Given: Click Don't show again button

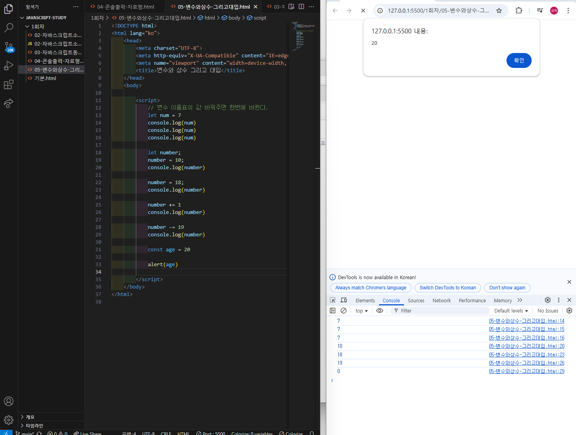Looking at the screenshot, I should pos(507,288).
